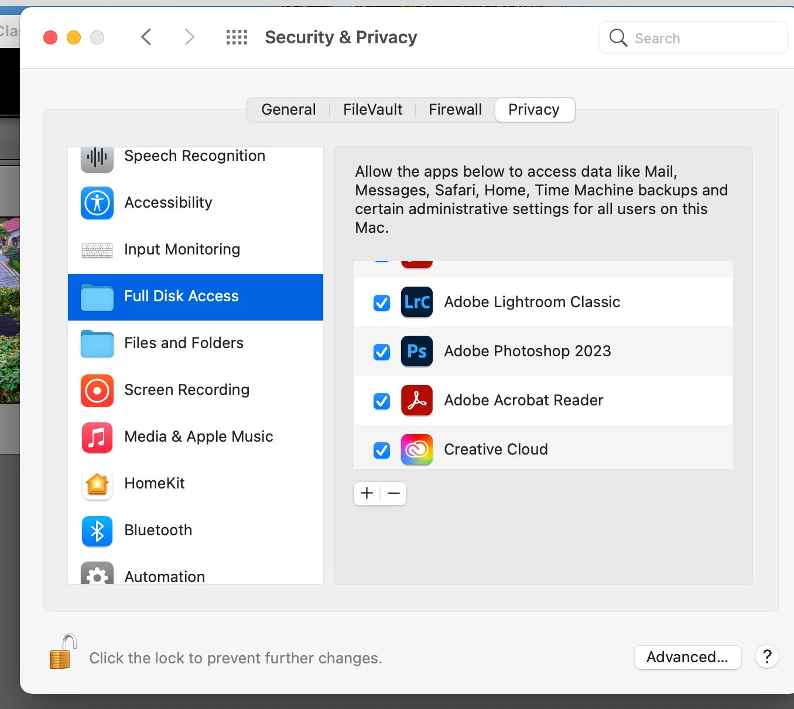Switch to the General tab
794x709 pixels.
pos(289,110)
